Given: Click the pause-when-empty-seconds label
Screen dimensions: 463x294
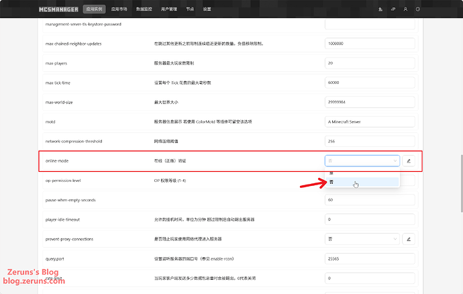Looking at the screenshot, I should (x=70, y=200).
